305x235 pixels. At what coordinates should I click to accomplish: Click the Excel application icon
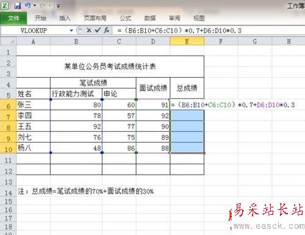5,5
